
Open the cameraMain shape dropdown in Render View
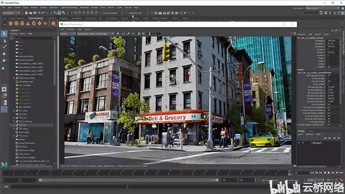(95, 34)
